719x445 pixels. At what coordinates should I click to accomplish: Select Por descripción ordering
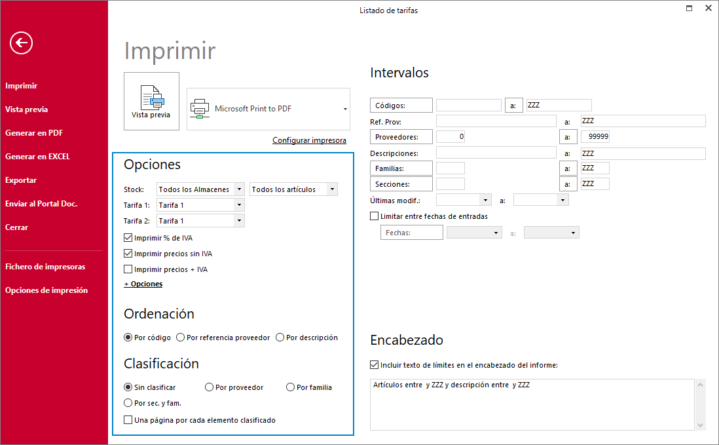click(280, 338)
